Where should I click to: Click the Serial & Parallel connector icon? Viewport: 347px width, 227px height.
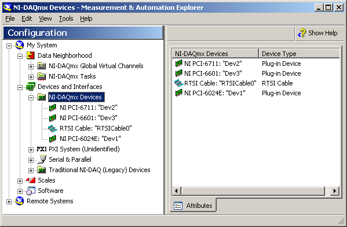42,159
